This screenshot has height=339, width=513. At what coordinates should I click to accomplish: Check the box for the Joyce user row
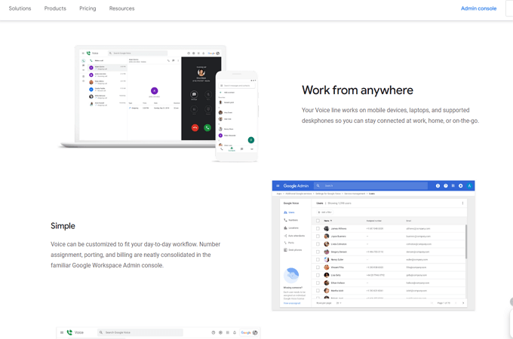(318, 236)
